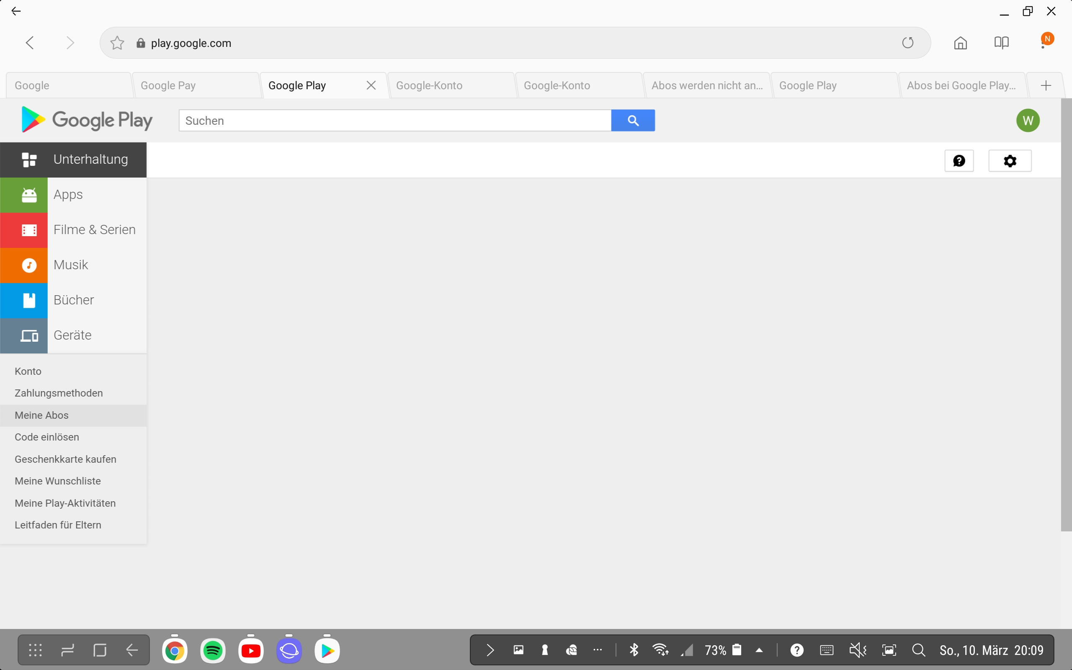Open the tray help question mark
This screenshot has width=1072, height=670.
point(797,650)
